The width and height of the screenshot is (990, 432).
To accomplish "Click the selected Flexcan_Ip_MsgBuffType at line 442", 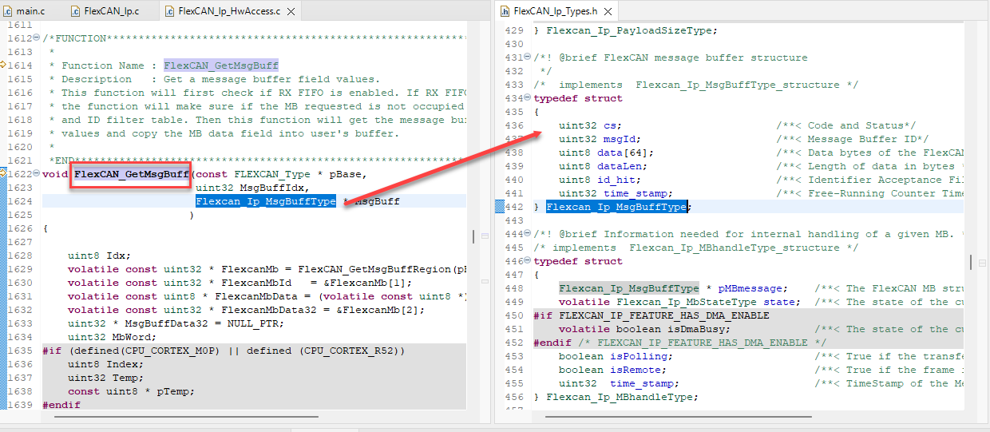I will tap(616, 207).
